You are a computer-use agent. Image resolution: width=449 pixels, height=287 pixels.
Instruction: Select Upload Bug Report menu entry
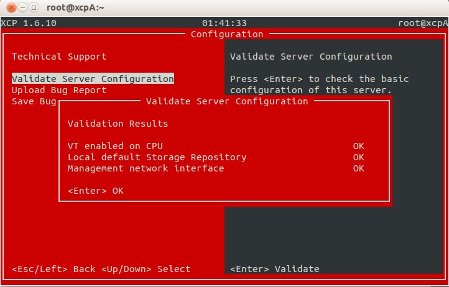click(59, 90)
